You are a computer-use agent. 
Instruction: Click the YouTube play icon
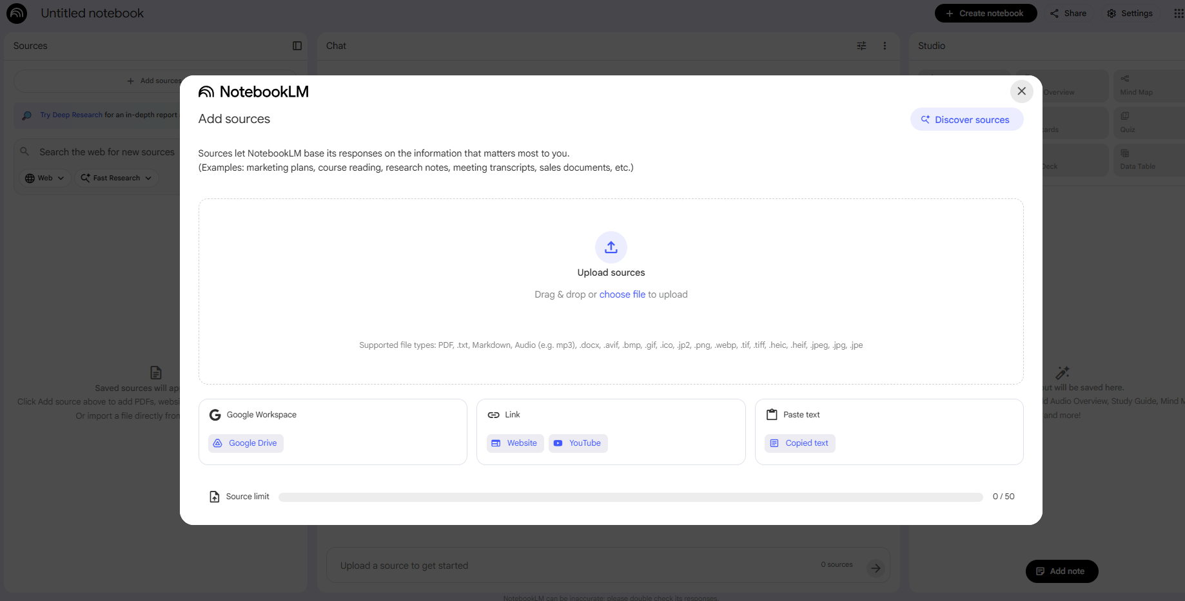click(x=558, y=443)
